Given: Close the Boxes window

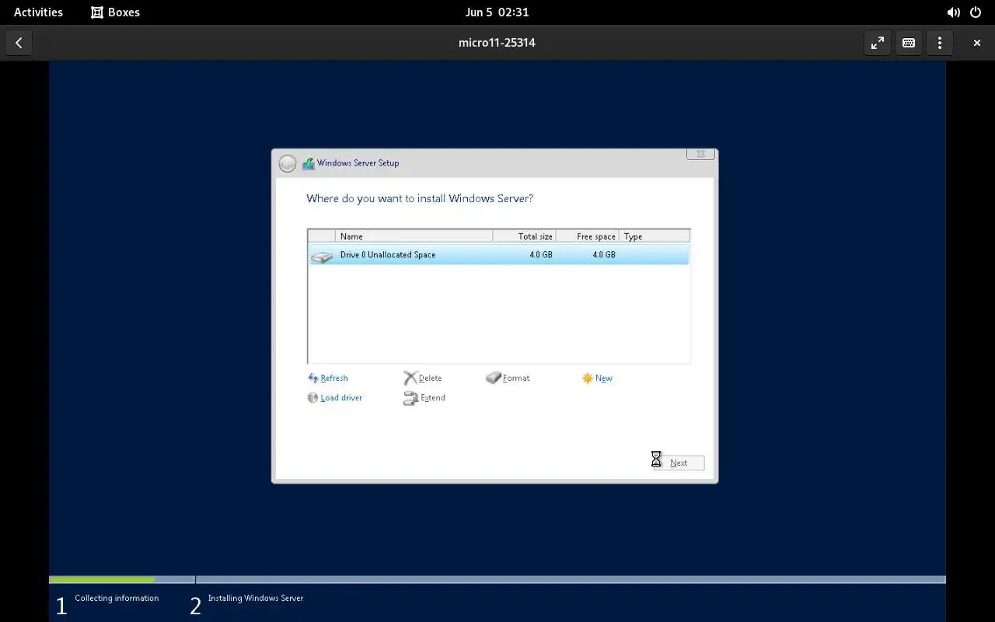Looking at the screenshot, I should [977, 43].
